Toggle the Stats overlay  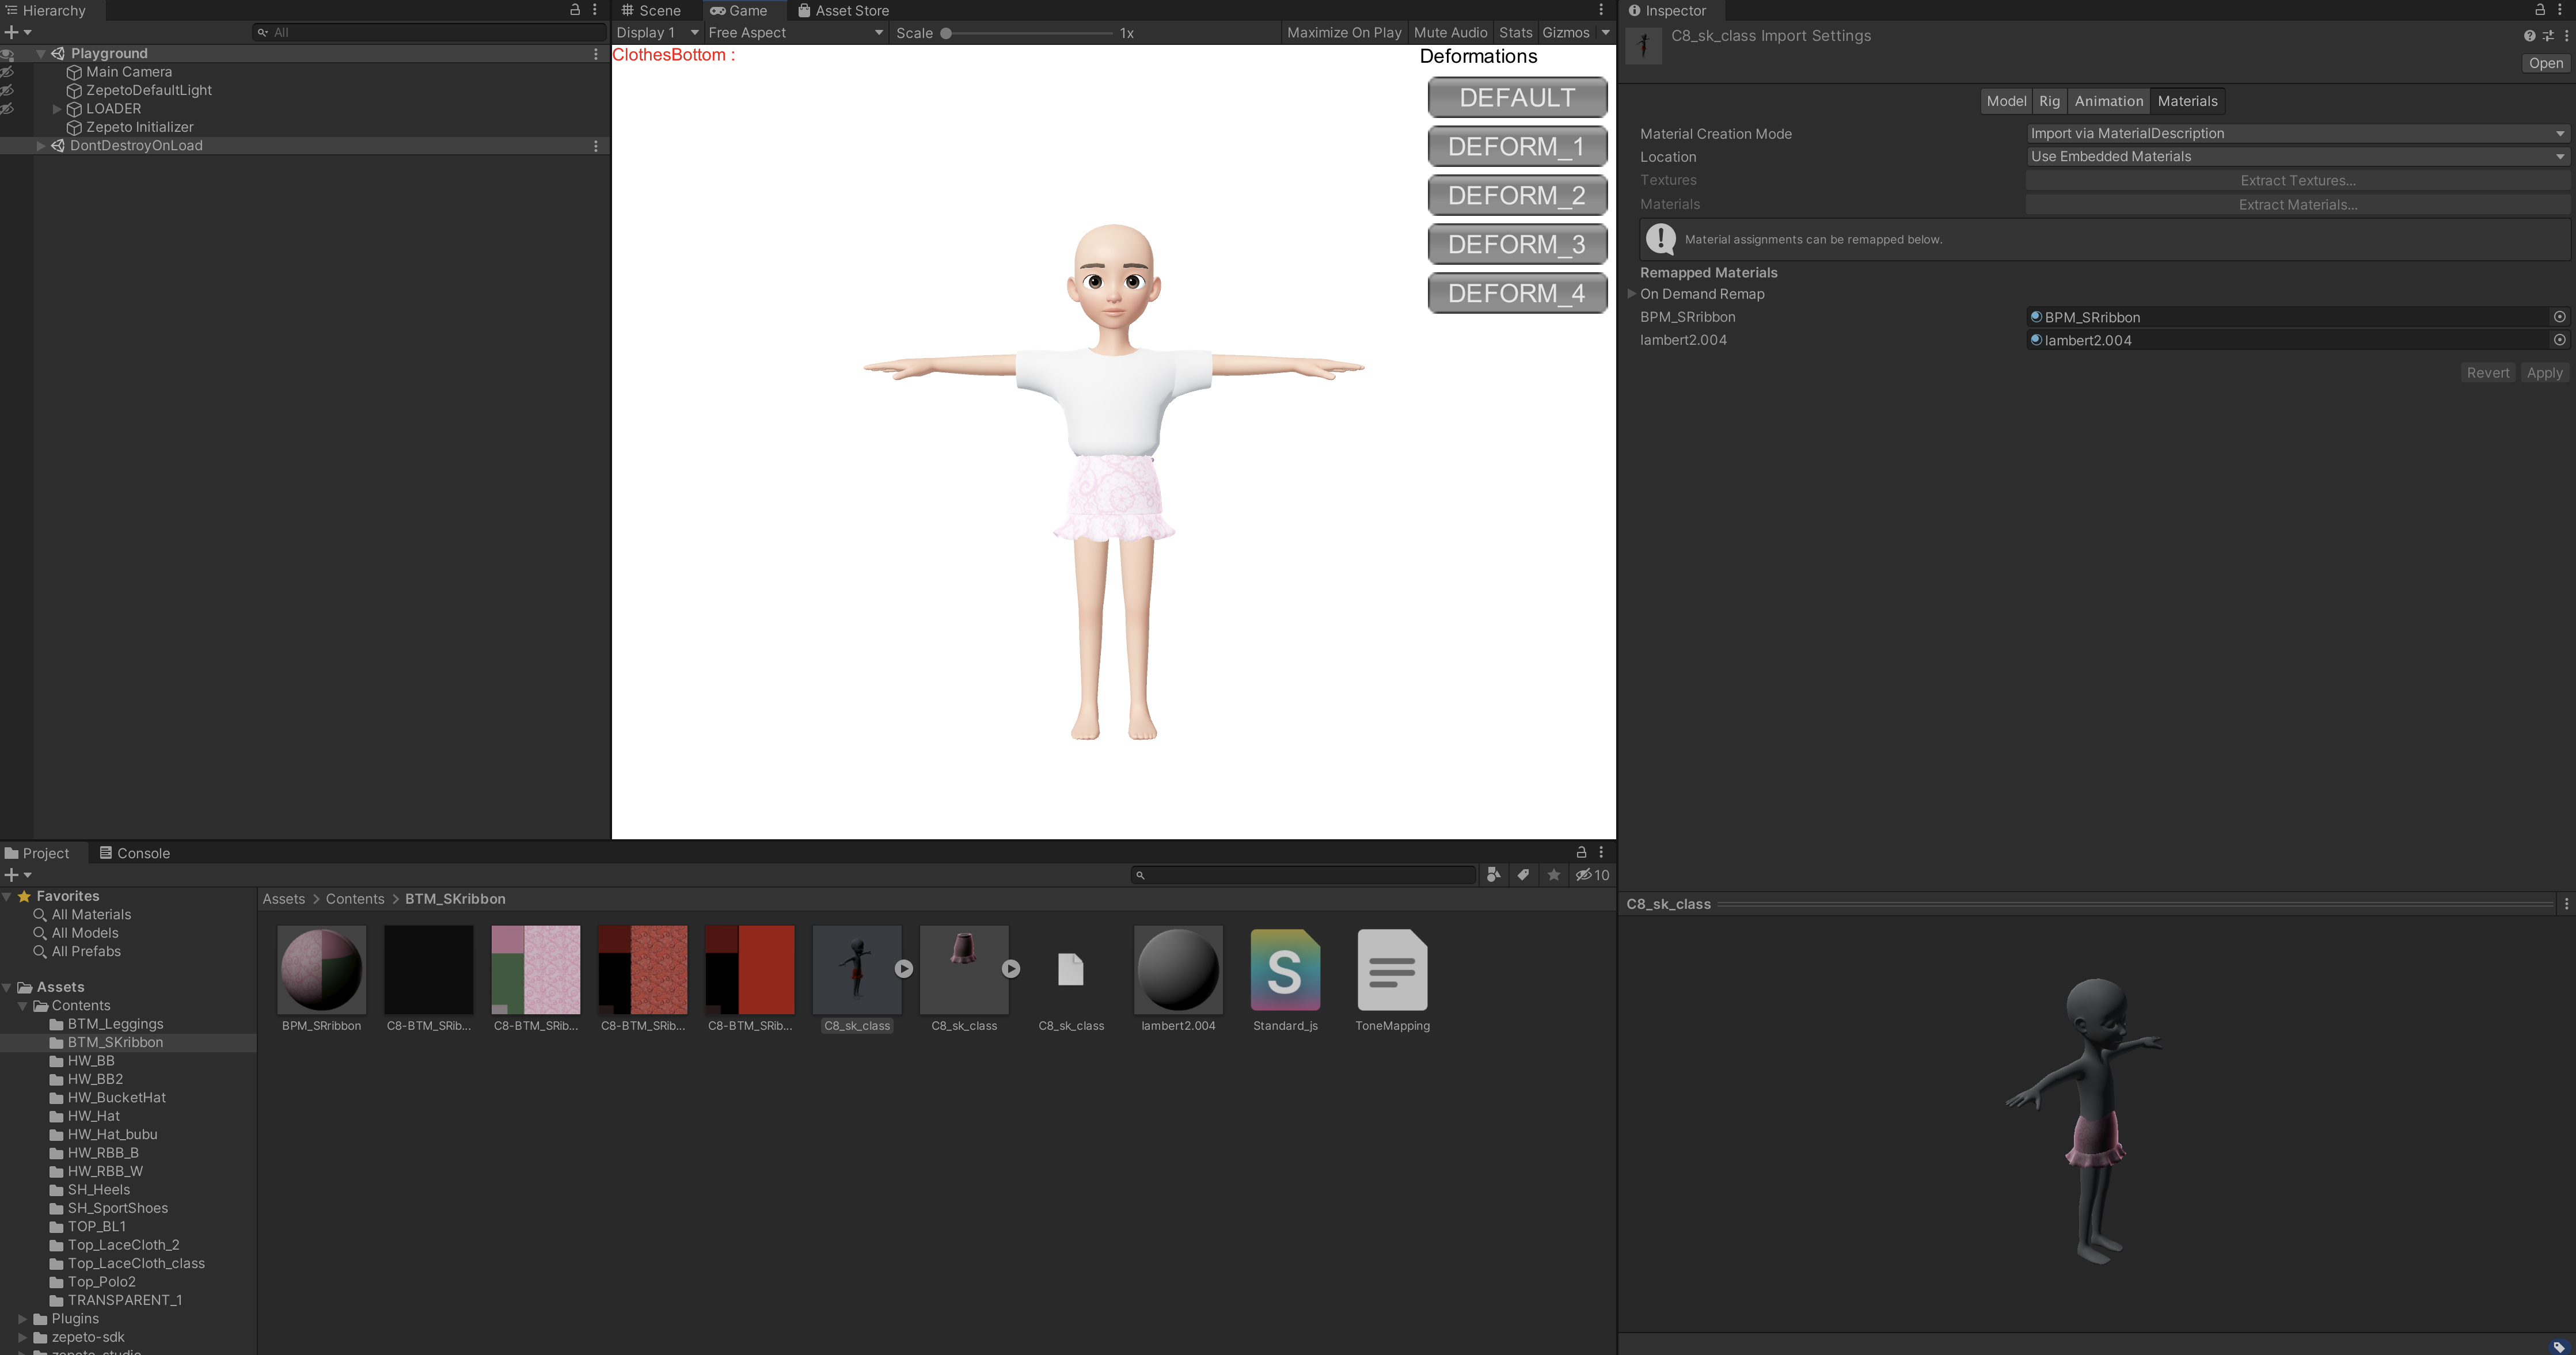click(1515, 33)
